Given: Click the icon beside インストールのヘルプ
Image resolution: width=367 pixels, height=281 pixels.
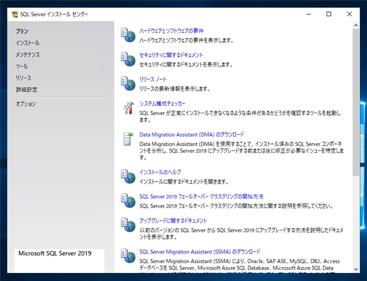Looking at the screenshot, I should 128,176.
